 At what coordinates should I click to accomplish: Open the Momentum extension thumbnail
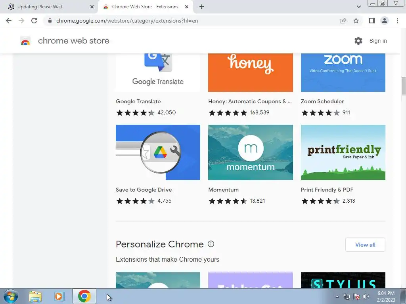(x=251, y=152)
